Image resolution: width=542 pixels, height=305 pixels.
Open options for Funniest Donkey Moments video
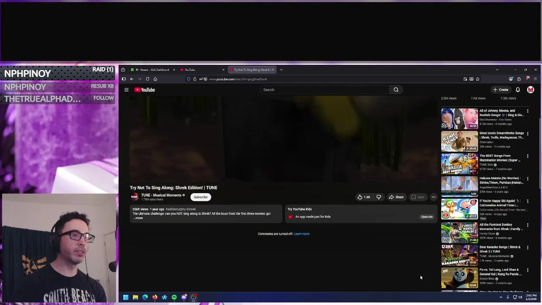tap(528, 225)
